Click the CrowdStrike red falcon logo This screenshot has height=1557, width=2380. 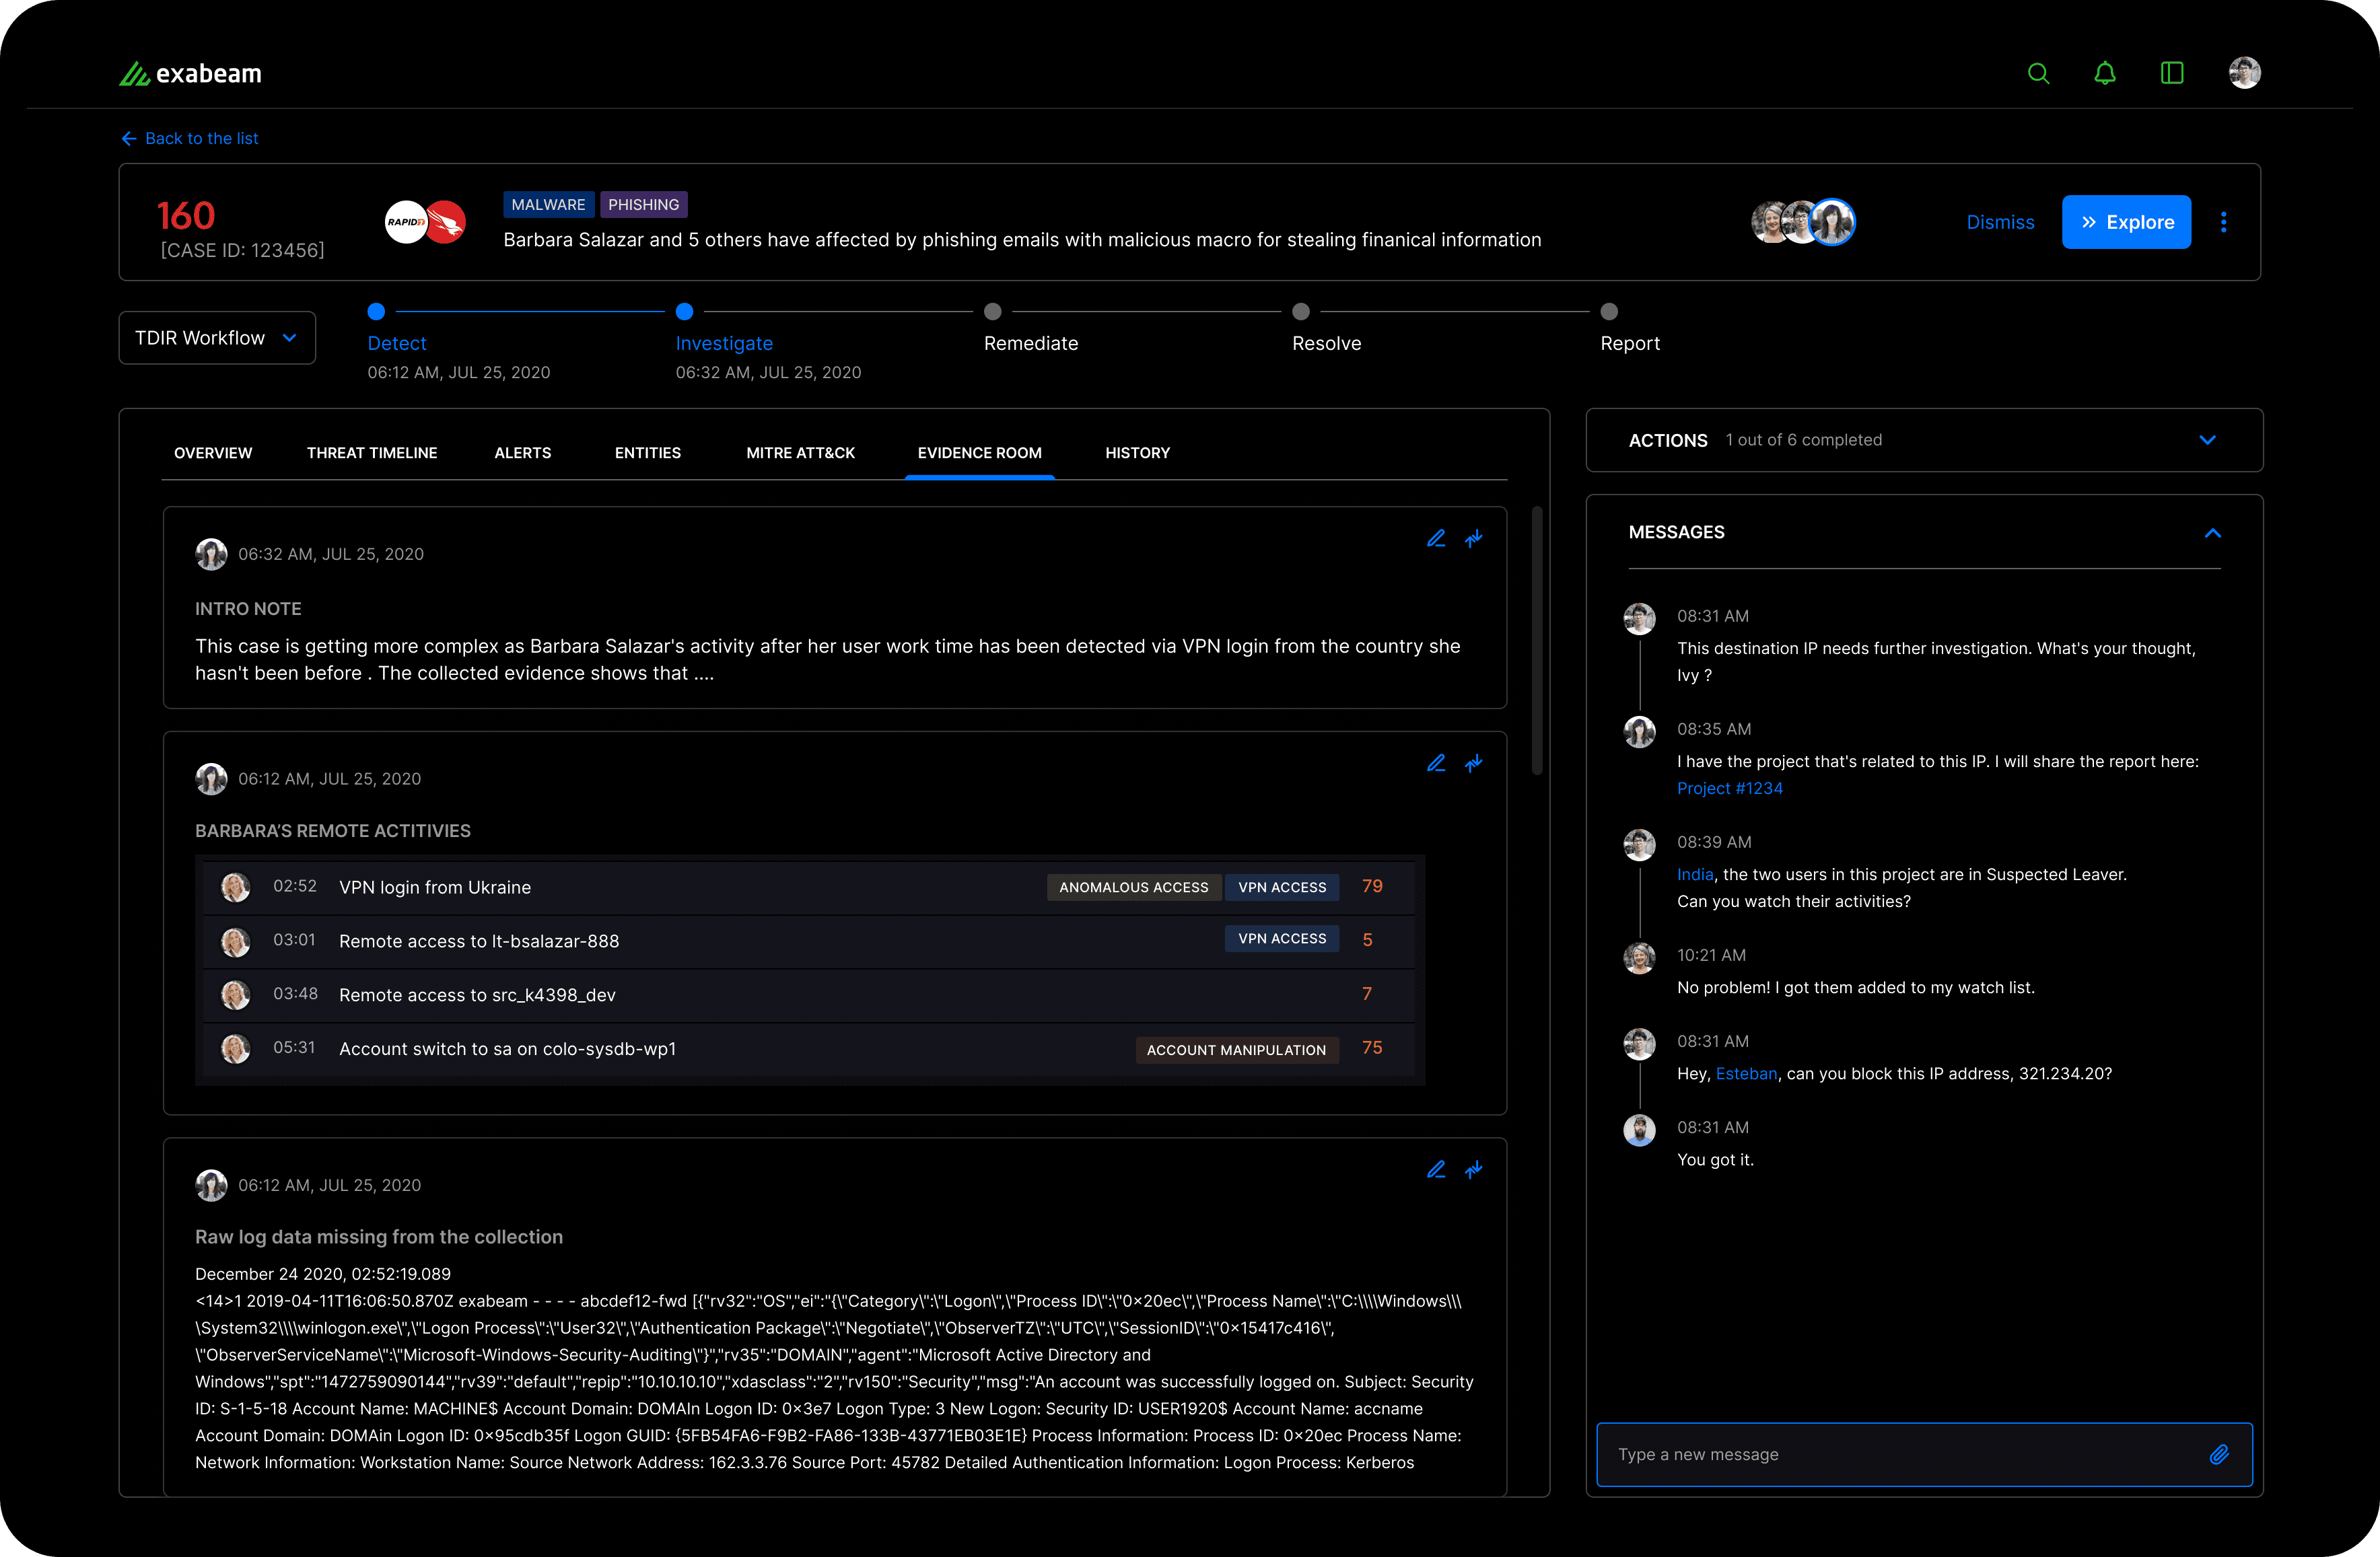click(446, 222)
